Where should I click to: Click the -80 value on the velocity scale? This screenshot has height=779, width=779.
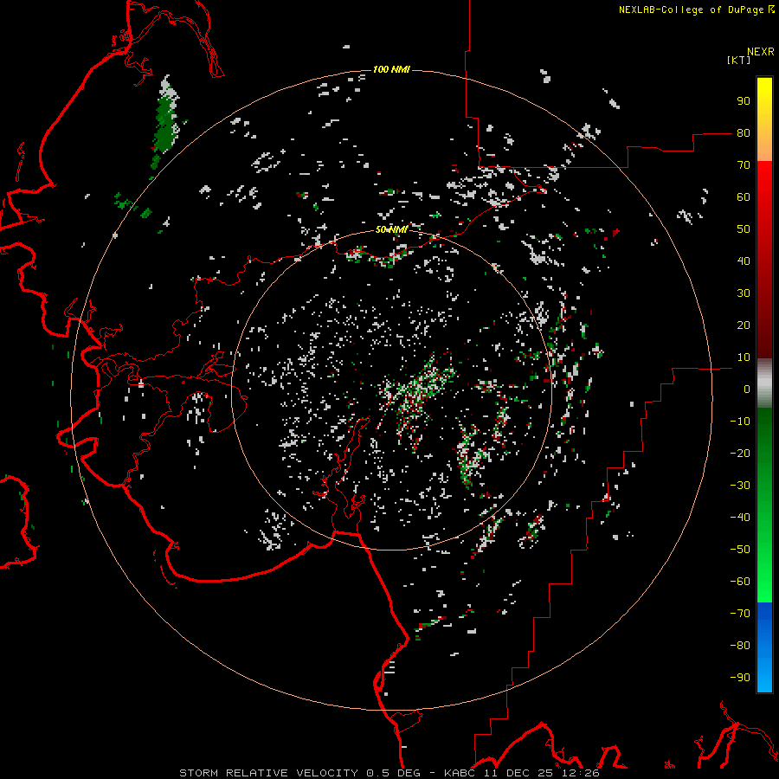740,646
